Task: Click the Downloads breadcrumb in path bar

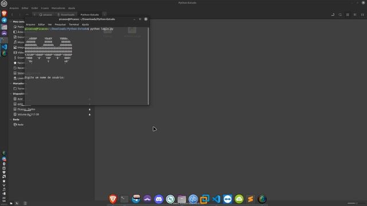Action: [66, 15]
